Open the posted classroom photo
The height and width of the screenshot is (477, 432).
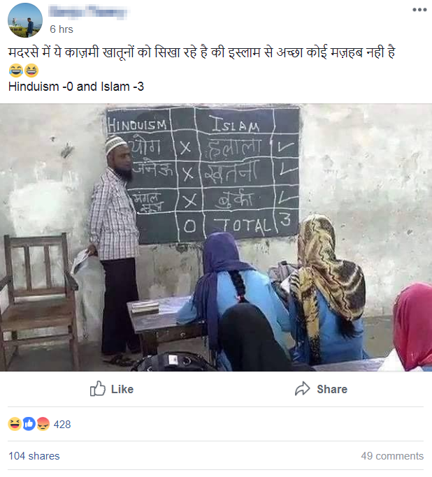[x=216, y=237]
